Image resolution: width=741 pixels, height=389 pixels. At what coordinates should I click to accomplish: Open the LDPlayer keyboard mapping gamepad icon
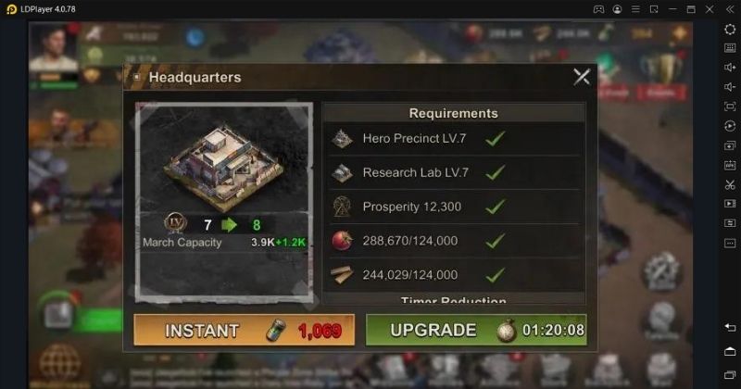click(x=598, y=9)
